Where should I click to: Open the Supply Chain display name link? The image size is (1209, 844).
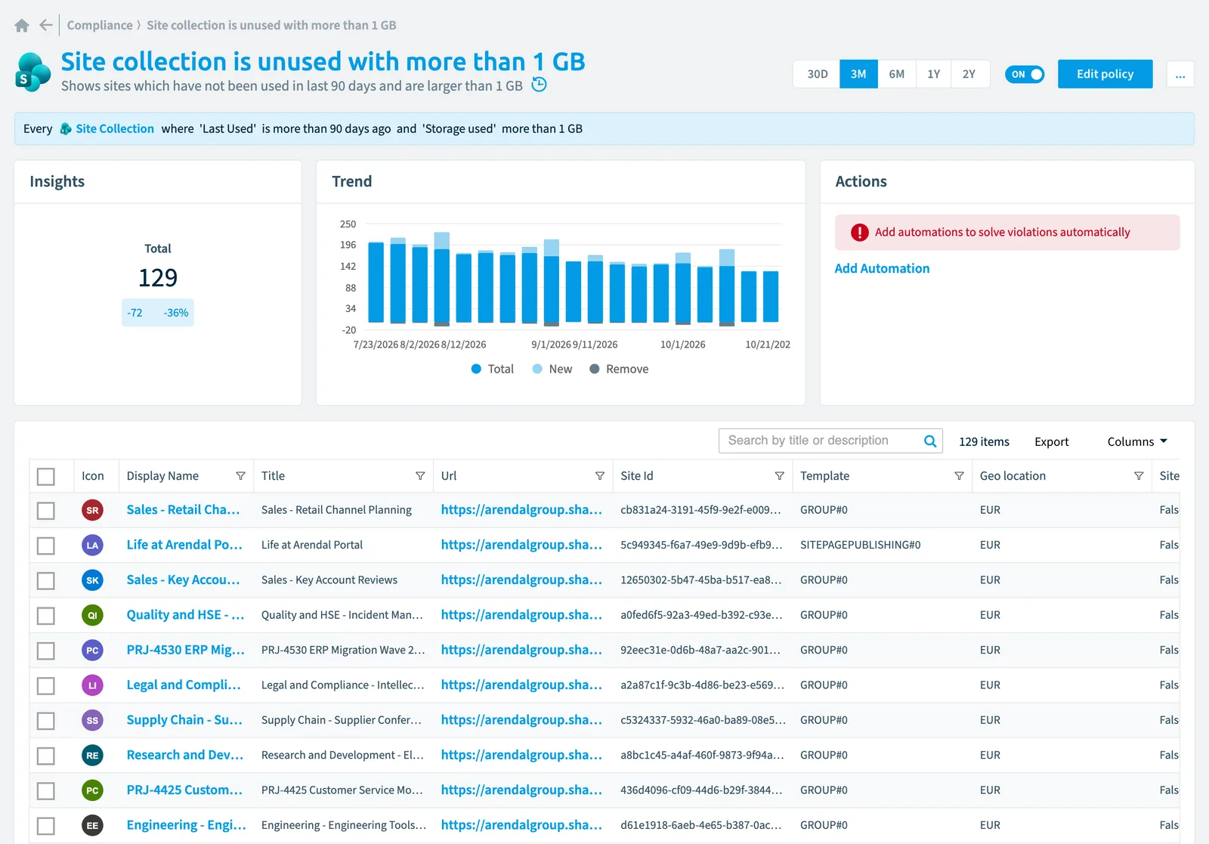click(184, 720)
